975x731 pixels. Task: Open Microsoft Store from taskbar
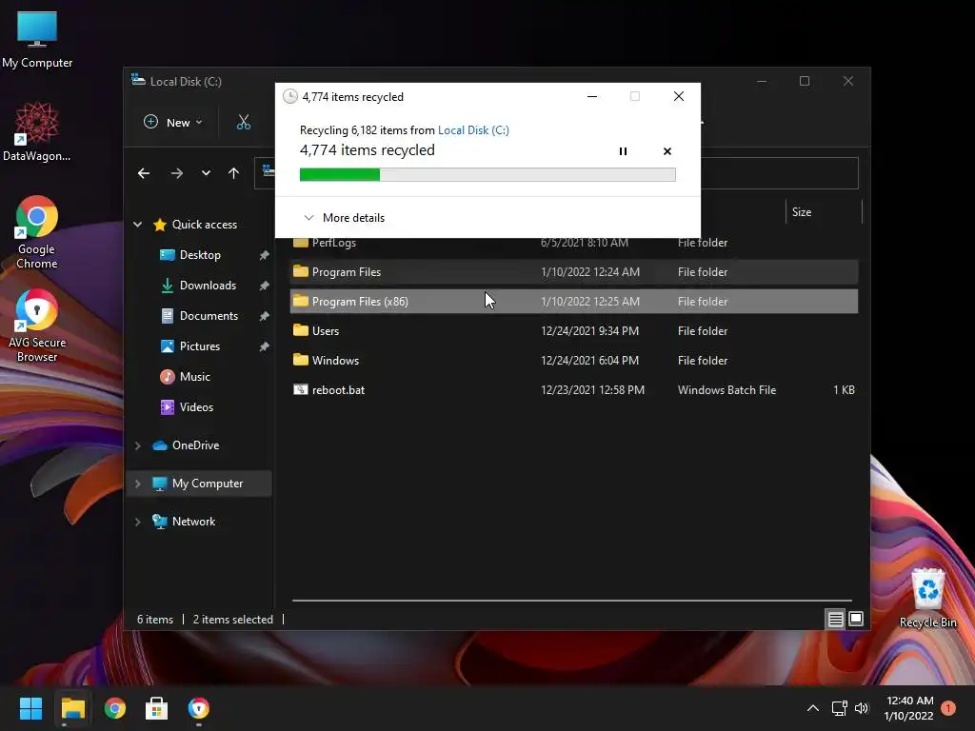point(157,708)
